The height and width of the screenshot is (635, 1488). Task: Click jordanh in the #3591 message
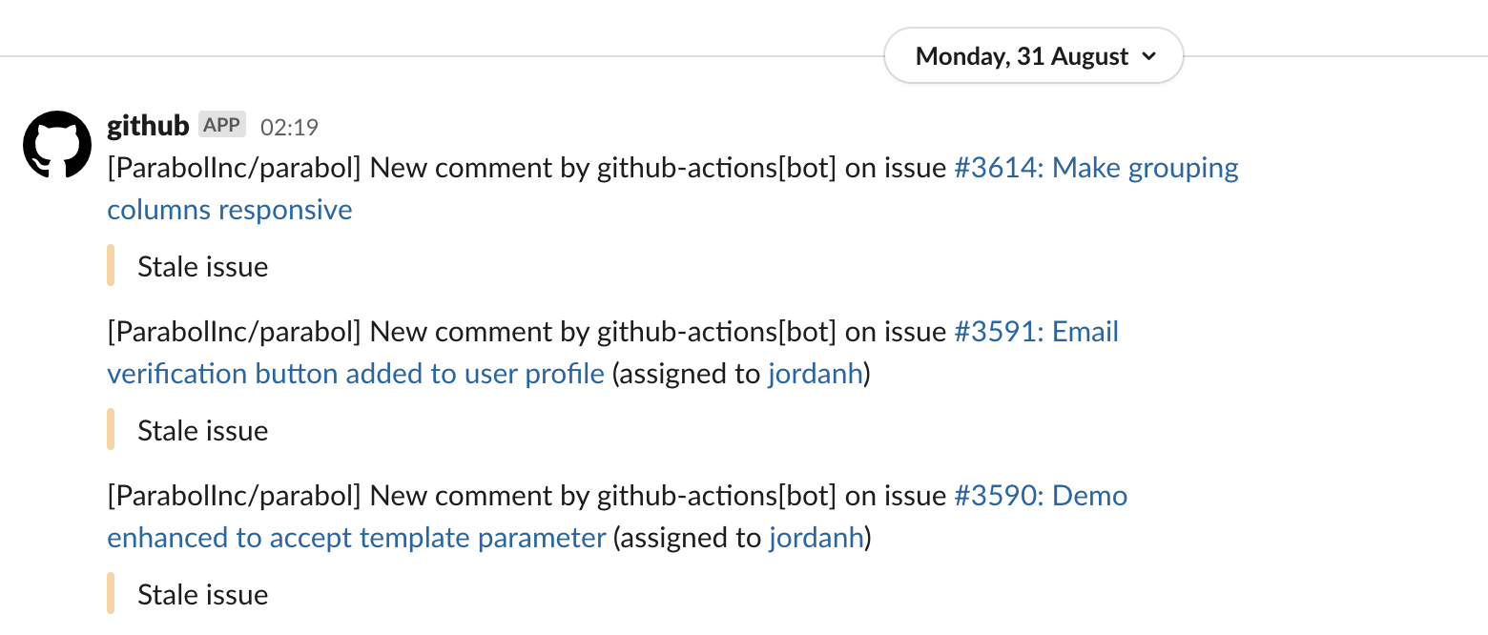[x=816, y=374]
